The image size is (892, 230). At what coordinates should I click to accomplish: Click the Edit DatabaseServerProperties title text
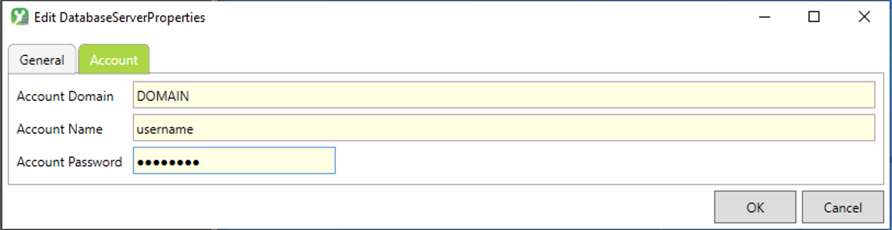point(120,18)
